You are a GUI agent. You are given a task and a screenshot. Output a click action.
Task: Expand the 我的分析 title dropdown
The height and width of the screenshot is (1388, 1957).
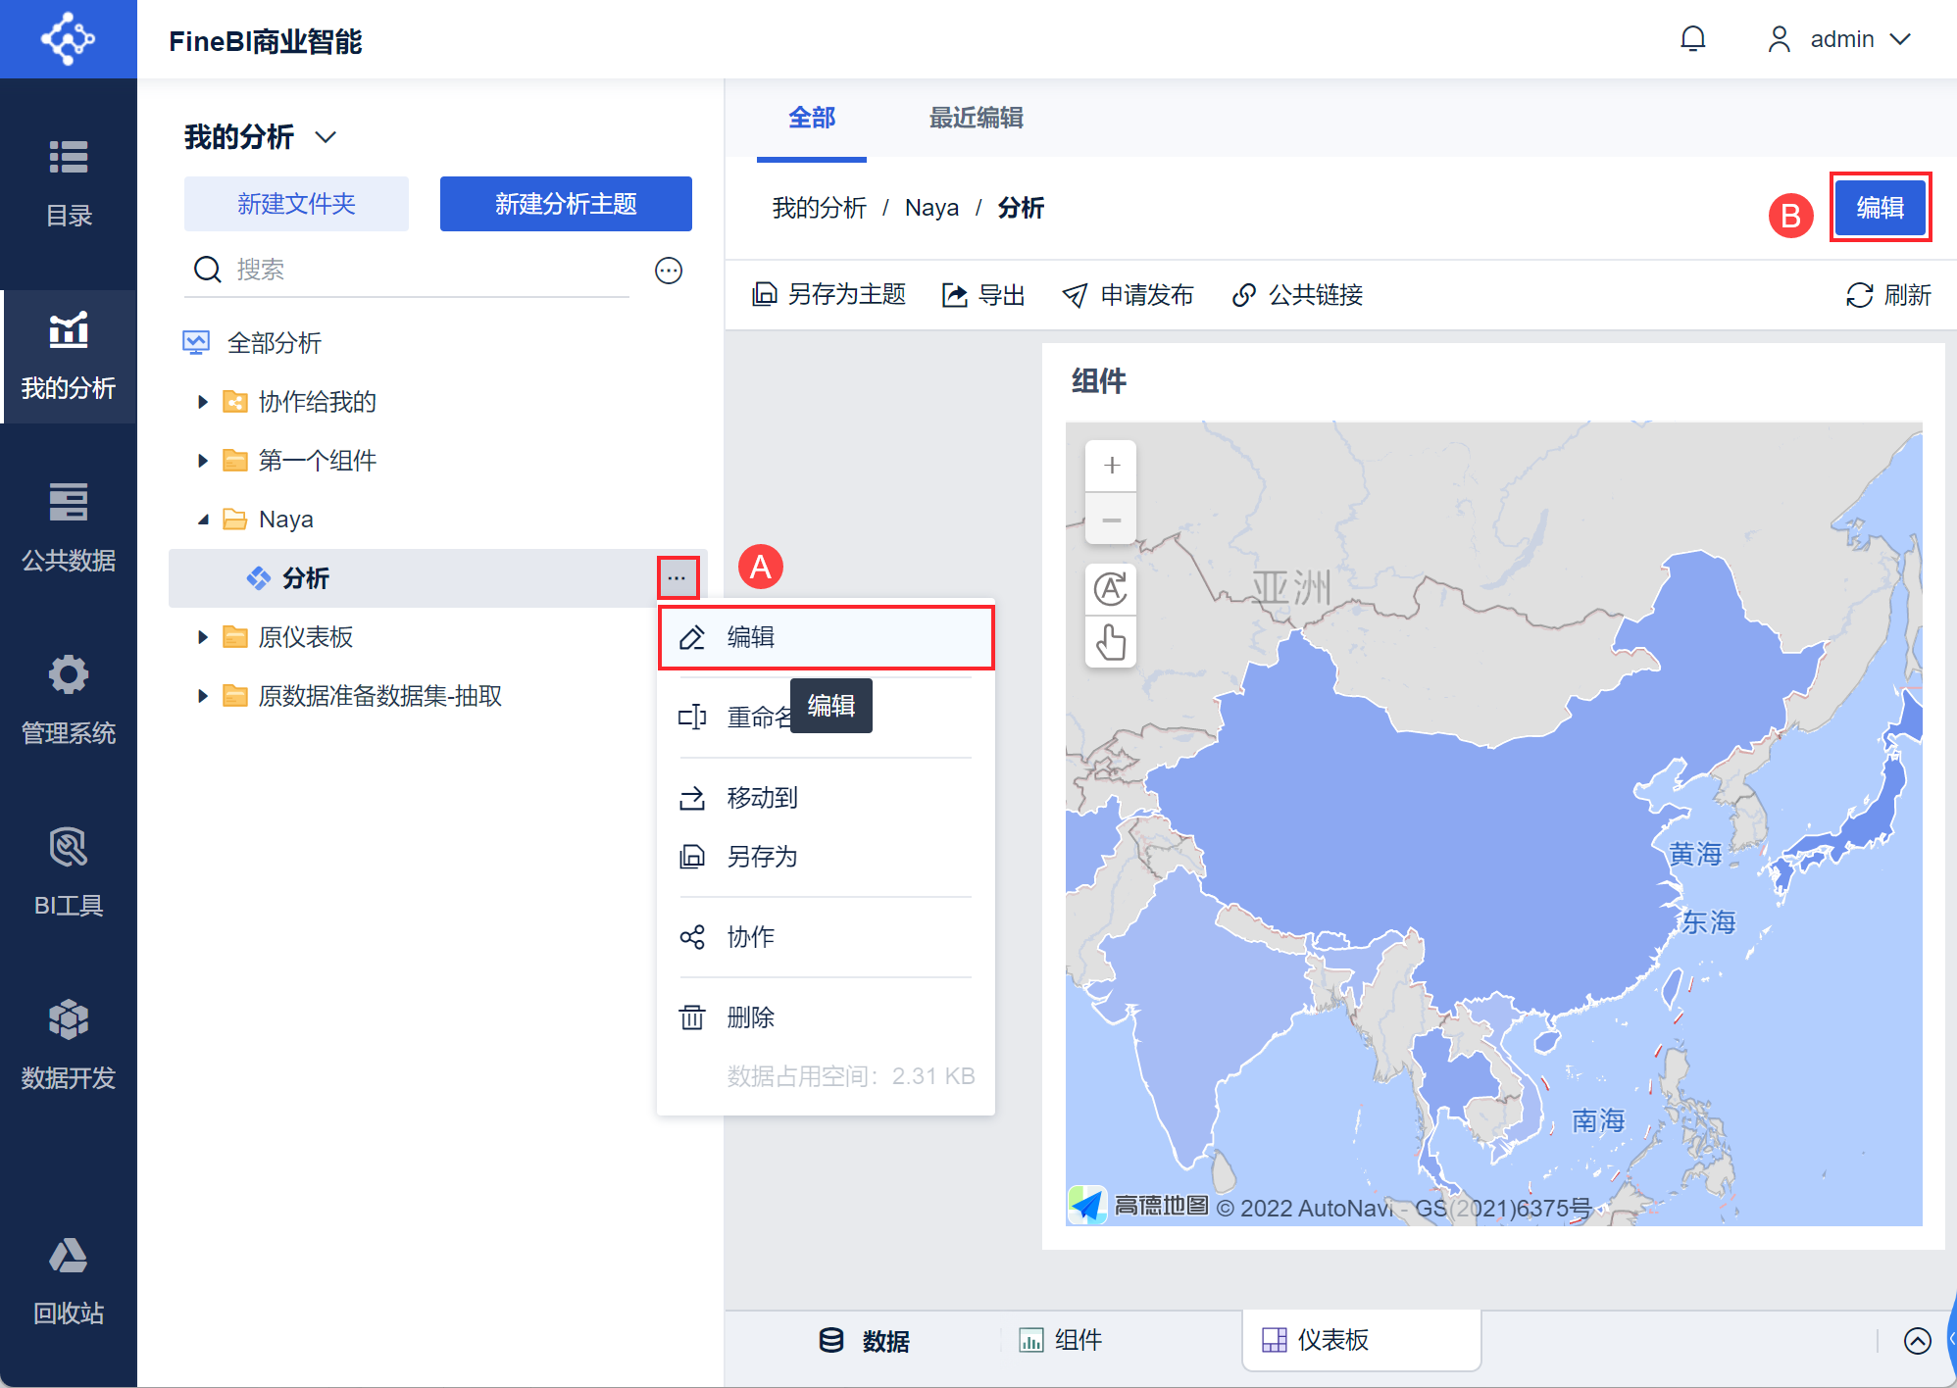[x=326, y=137]
